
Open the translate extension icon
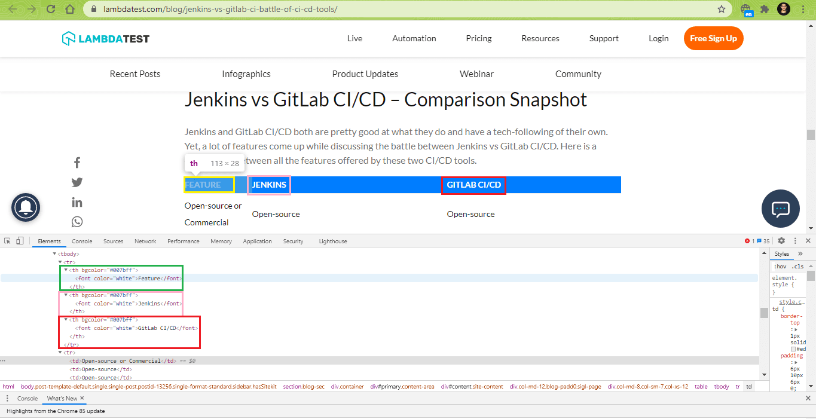click(746, 10)
